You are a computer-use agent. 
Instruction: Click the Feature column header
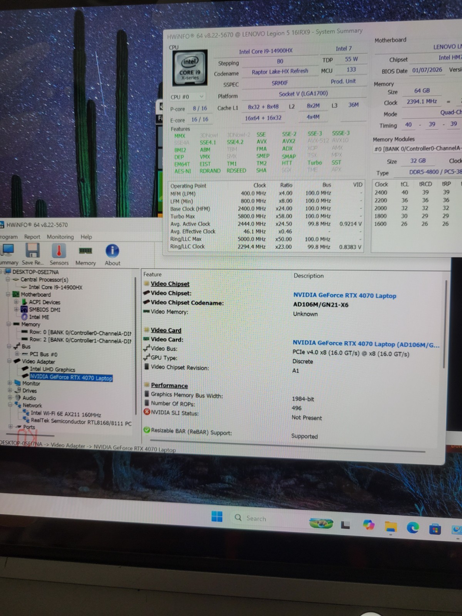pos(152,274)
